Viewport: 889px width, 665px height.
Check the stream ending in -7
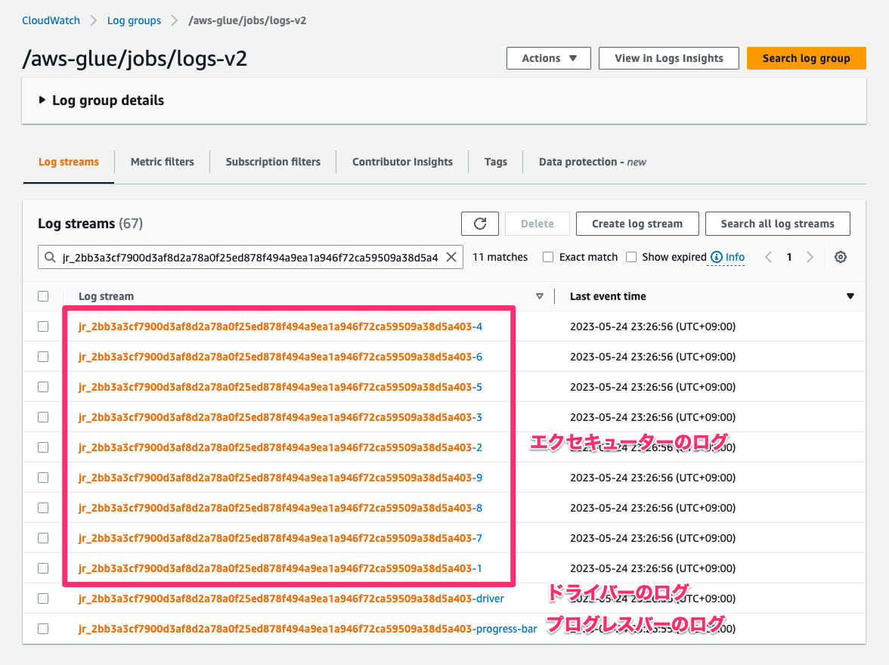pos(43,538)
